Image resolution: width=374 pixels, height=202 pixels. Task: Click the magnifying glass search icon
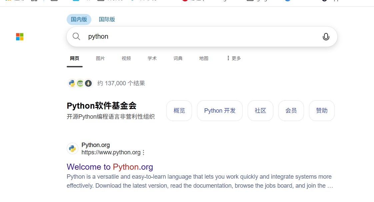[76, 36]
